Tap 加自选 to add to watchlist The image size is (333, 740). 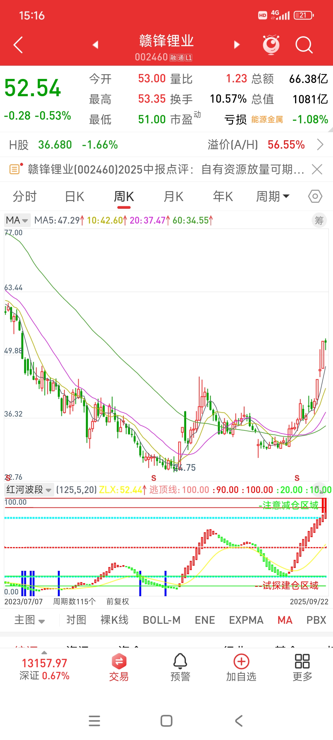241,668
